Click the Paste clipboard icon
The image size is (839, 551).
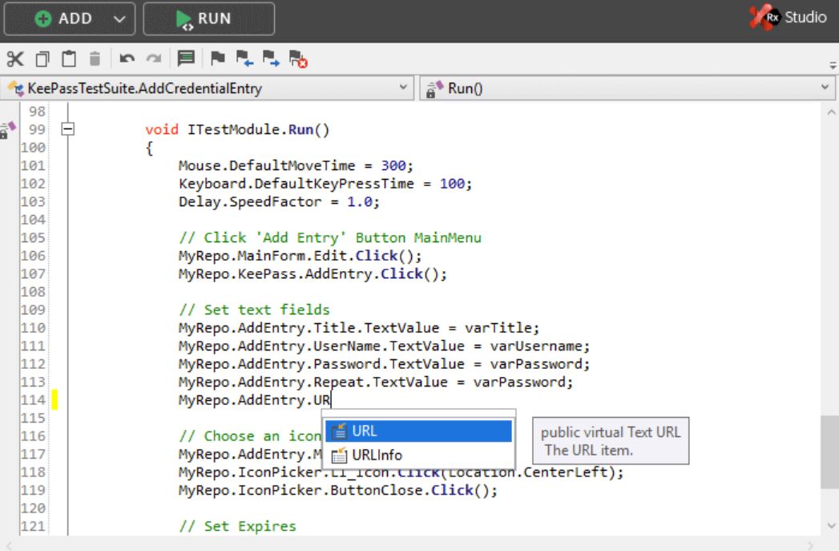coord(68,59)
